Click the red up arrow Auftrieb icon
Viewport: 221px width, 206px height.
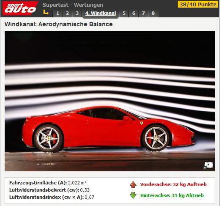coord(133,184)
